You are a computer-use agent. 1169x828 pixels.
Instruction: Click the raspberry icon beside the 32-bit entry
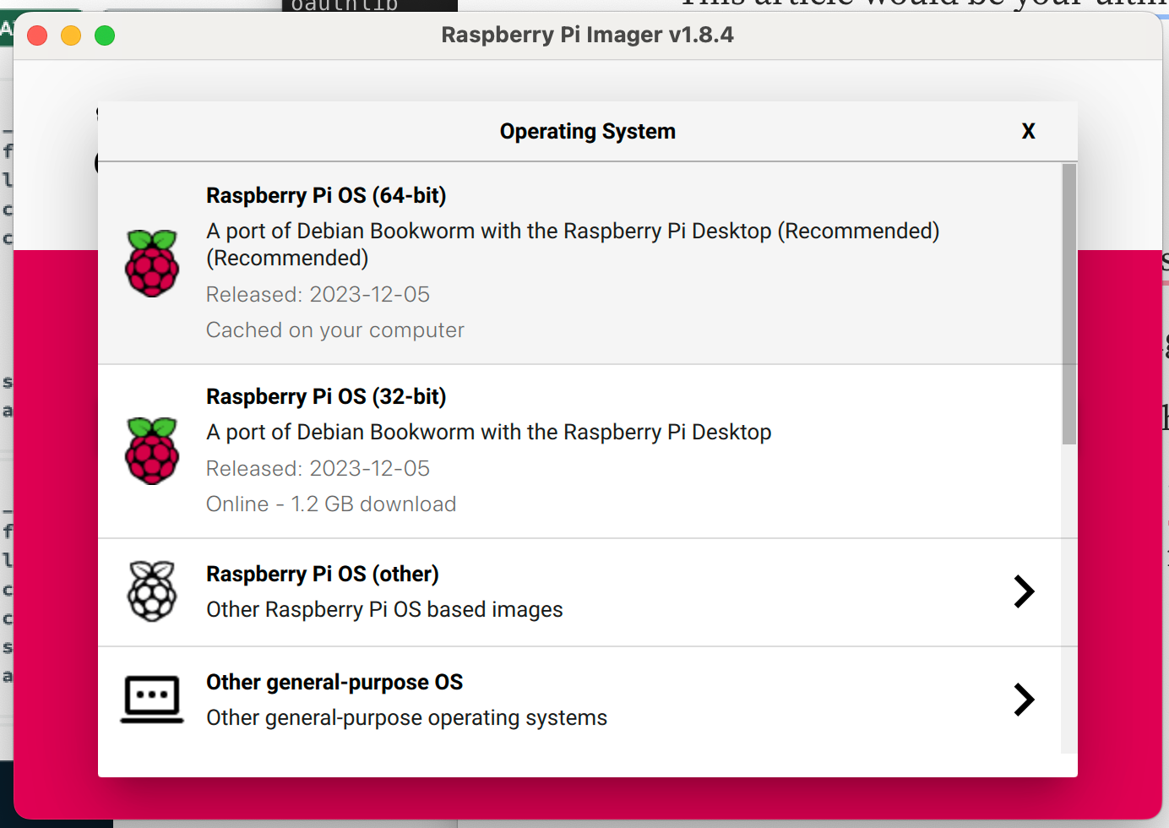pyautogui.click(x=152, y=451)
